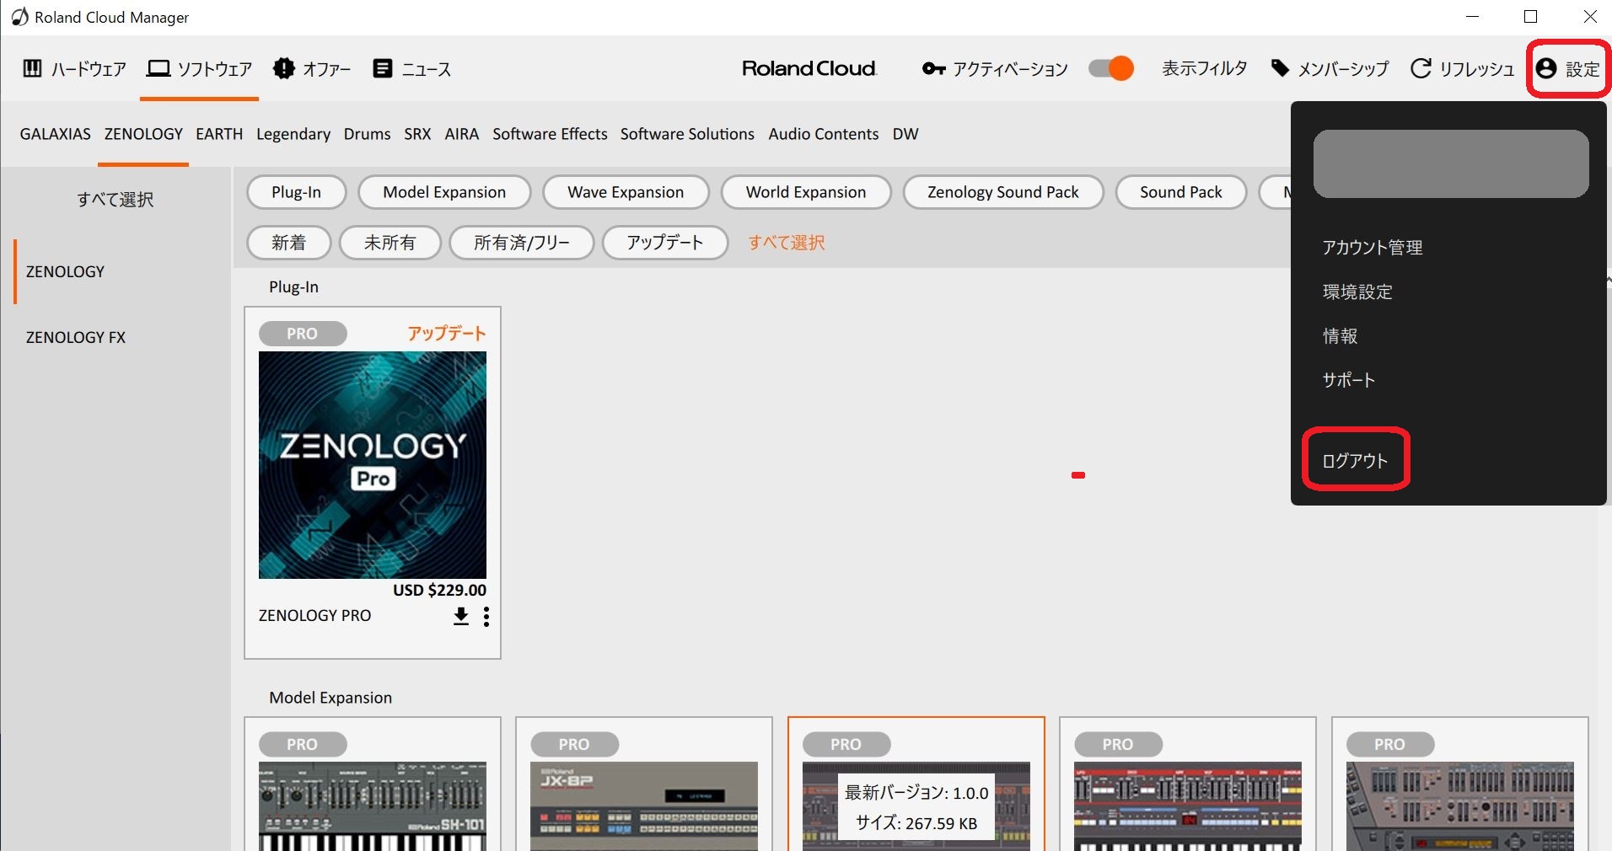Click the news icon
The width and height of the screenshot is (1612, 851).
pos(382,68)
